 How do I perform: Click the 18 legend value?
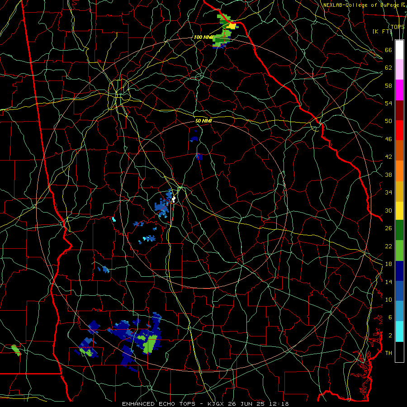coord(388,264)
